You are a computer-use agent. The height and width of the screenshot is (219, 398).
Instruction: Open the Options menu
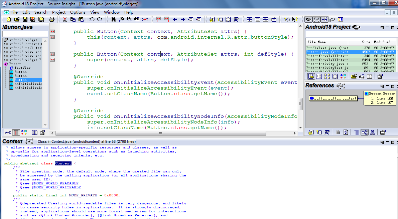[78, 12]
